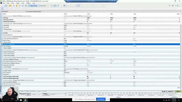Image resolution: width=182 pixels, height=102 pixels.
Task: Toggle the Delay Trade Sequence checkbox
Action: [3, 22]
